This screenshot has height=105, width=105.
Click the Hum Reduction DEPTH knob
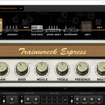12,99
